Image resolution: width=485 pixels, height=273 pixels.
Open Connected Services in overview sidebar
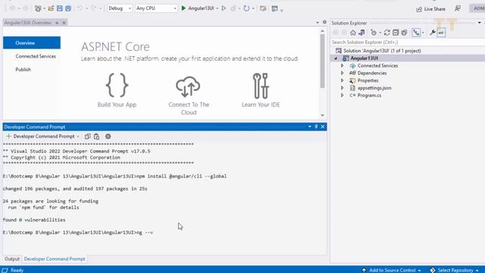(x=36, y=56)
